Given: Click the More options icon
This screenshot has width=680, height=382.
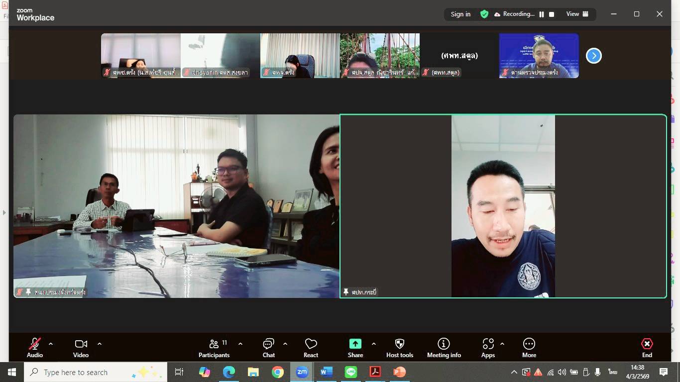Looking at the screenshot, I should [529, 344].
